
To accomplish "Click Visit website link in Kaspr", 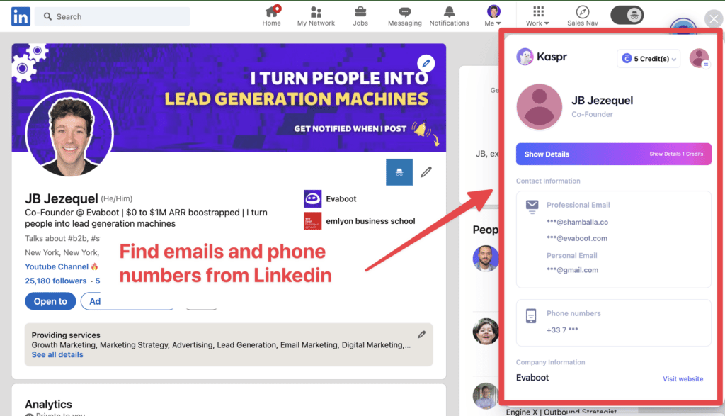I will [x=683, y=379].
